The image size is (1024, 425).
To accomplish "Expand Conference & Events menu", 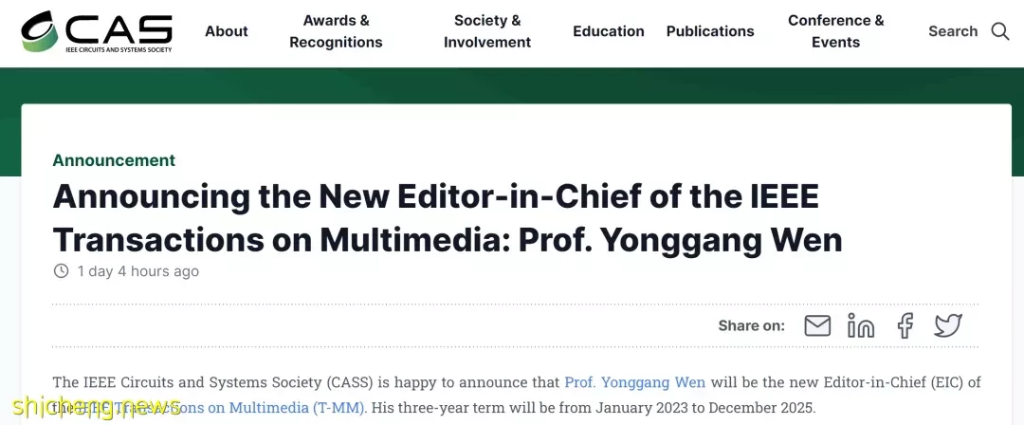I will 836,31.
